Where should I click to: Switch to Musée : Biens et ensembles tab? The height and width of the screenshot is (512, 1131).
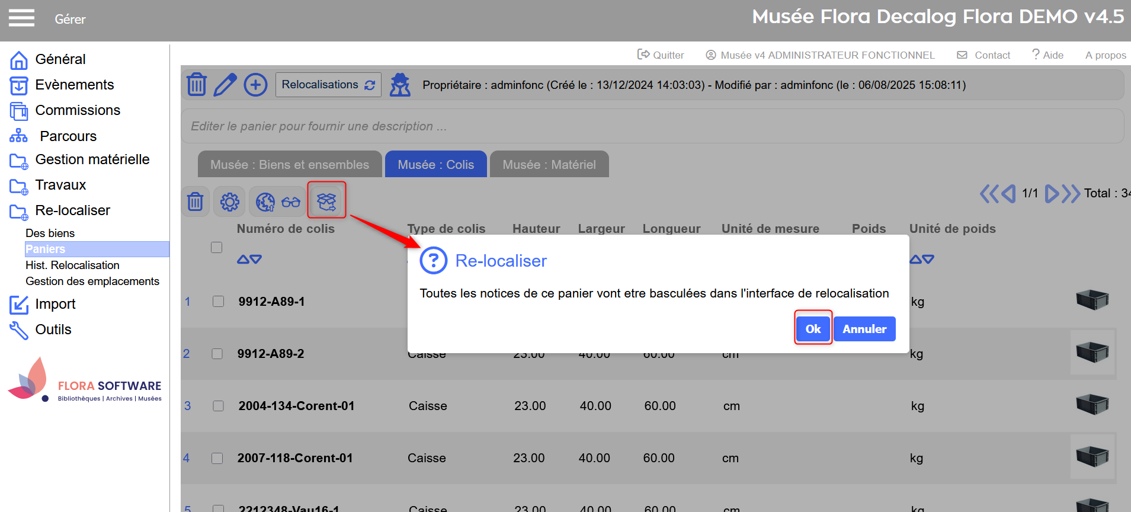click(289, 165)
